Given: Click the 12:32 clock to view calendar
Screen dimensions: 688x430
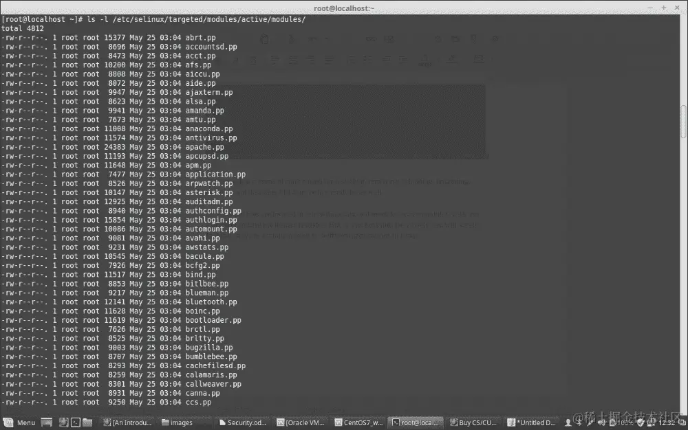Looking at the screenshot, I should click(667, 422).
